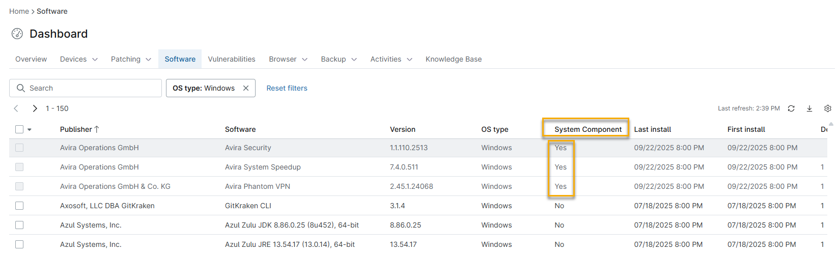The height and width of the screenshot is (253, 838).
Task: Switch to the Vulnerabilities tab
Action: pyautogui.click(x=232, y=59)
